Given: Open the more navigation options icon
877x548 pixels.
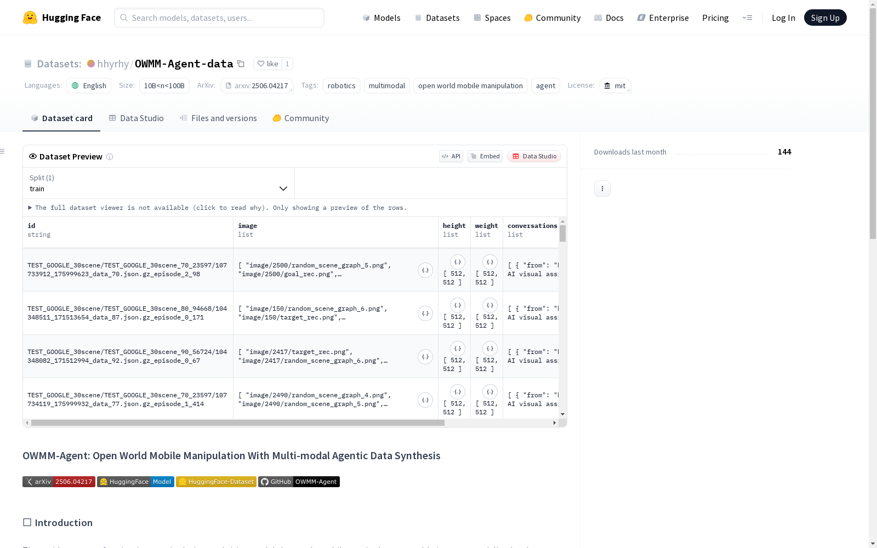Looking at the screenshot, I should click(747, 18).
